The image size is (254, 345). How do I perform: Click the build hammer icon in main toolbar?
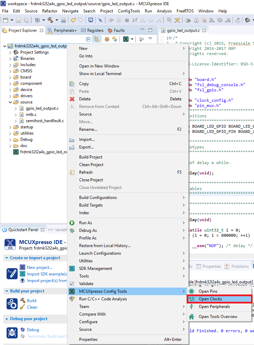click(50, 20)
